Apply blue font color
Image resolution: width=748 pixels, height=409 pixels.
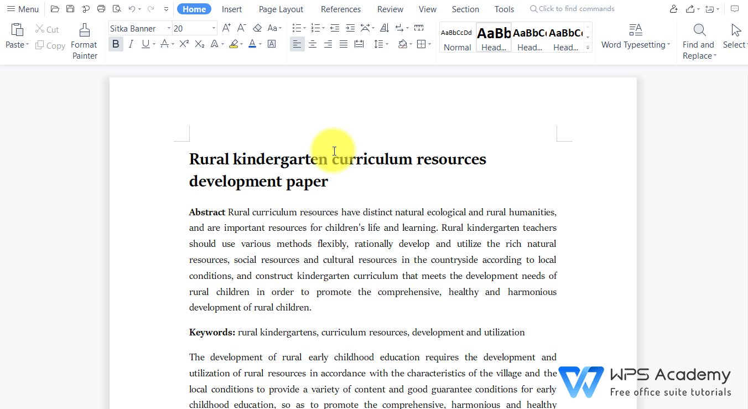(252, 44)
